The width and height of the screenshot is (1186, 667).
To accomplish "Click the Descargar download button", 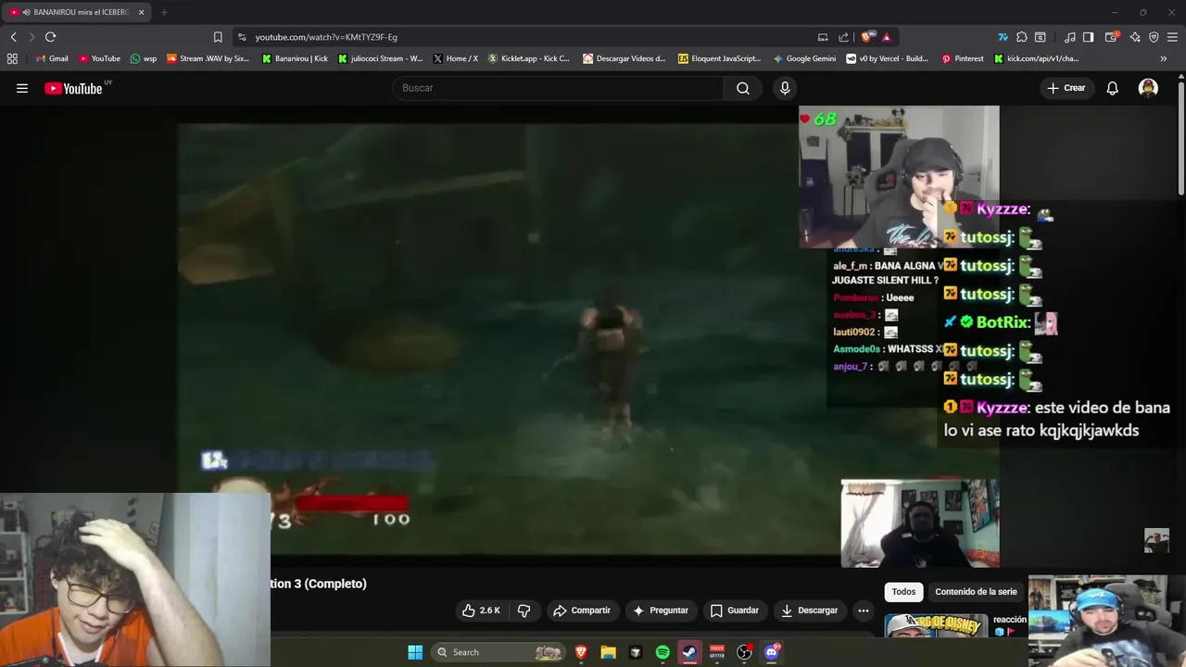I will (x=810, y=610).
